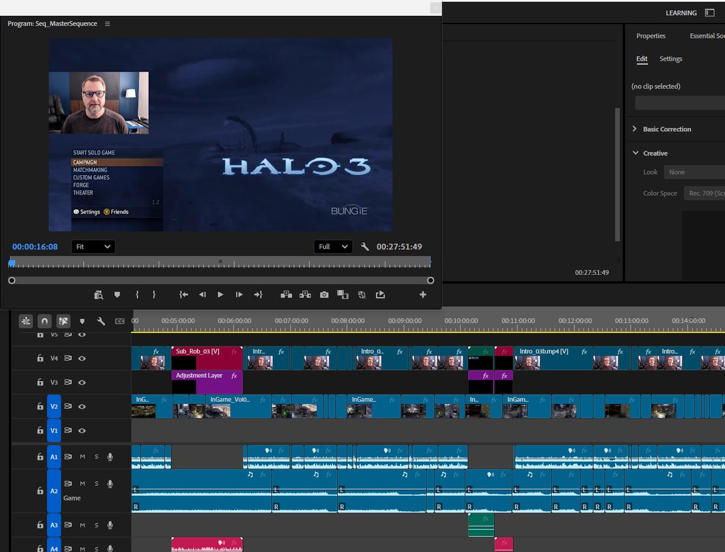The height and width of the screenshot is (552, 725).
Task: Select the Settings tab
Action: click(671, 59)
